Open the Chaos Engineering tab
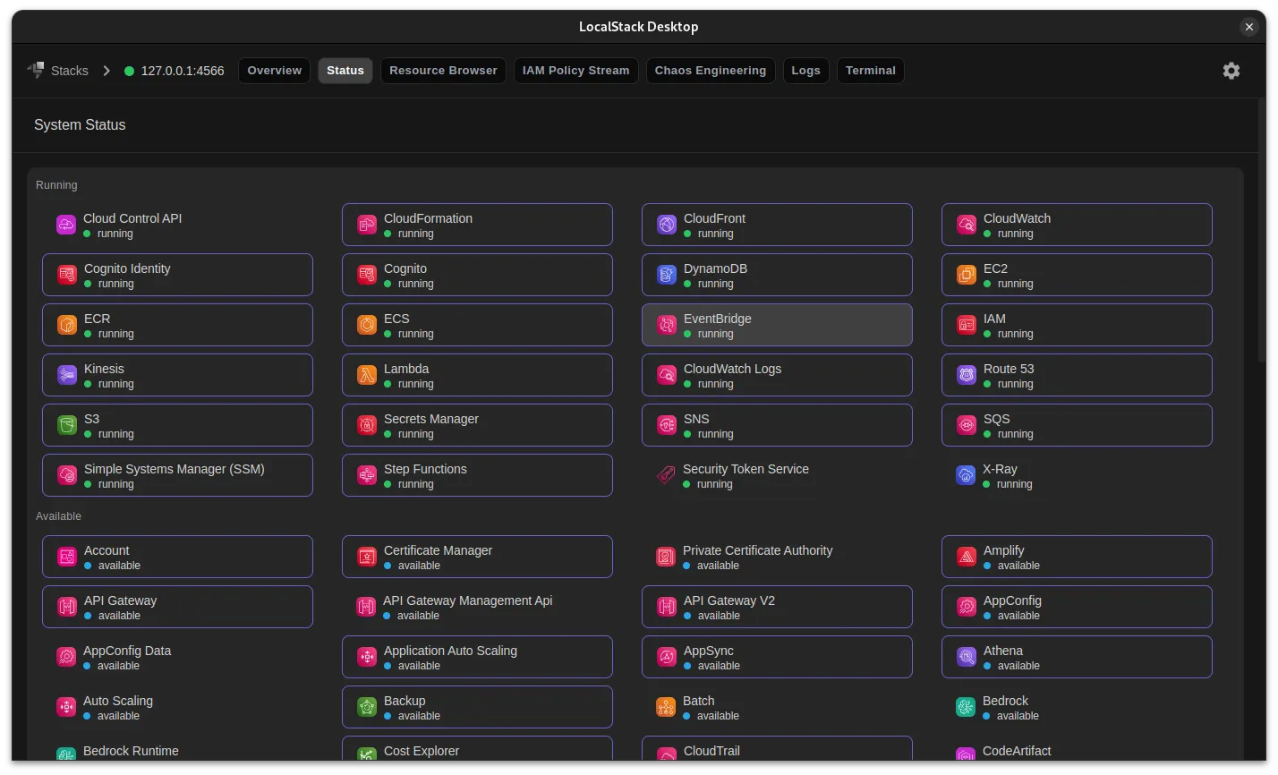 tap(710, 71)
